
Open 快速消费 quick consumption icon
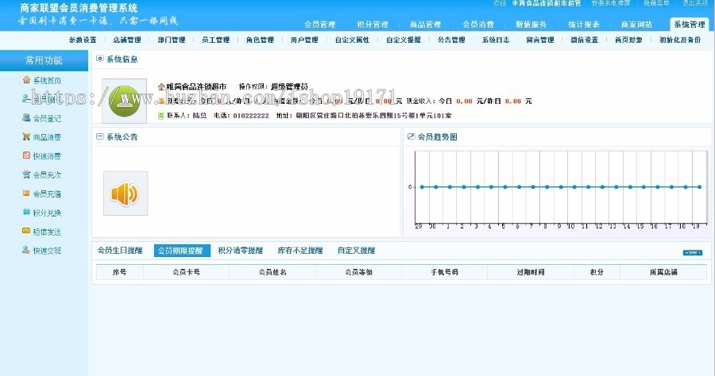click(x=26, y=155)
